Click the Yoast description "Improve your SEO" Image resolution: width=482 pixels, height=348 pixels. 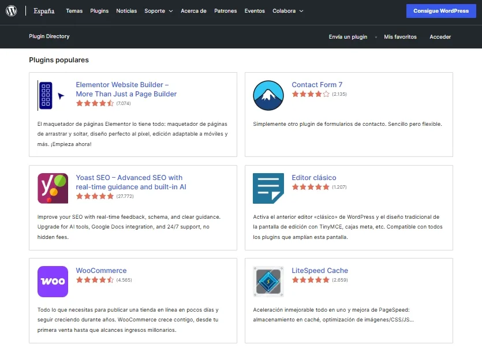(129, 227)
